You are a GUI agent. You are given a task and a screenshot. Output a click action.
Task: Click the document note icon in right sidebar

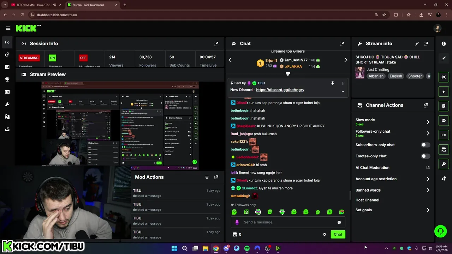point(444,106)
